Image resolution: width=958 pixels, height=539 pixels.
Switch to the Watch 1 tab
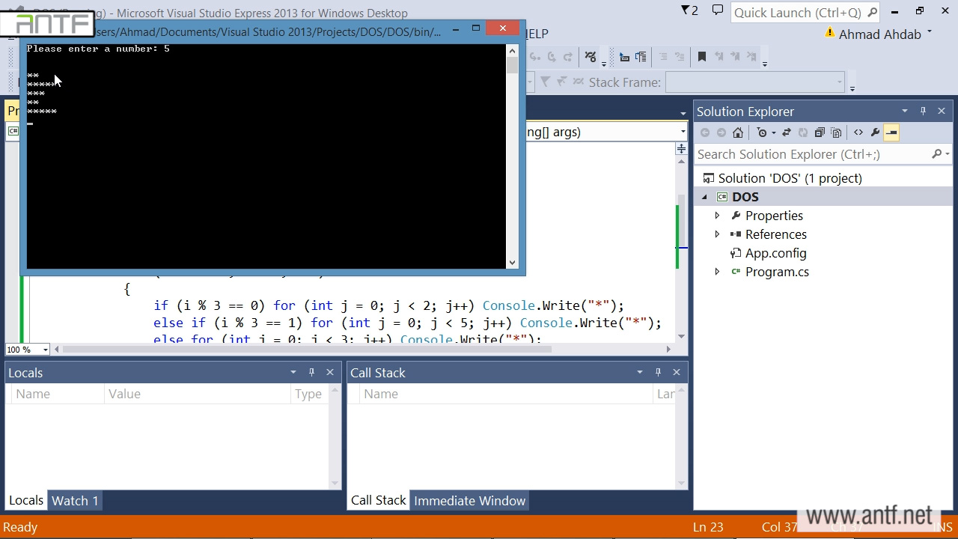pos(75,501)
